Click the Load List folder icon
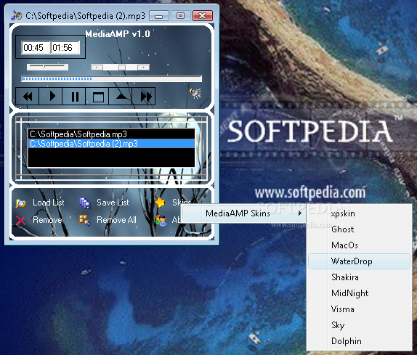 tap(21, 203)
